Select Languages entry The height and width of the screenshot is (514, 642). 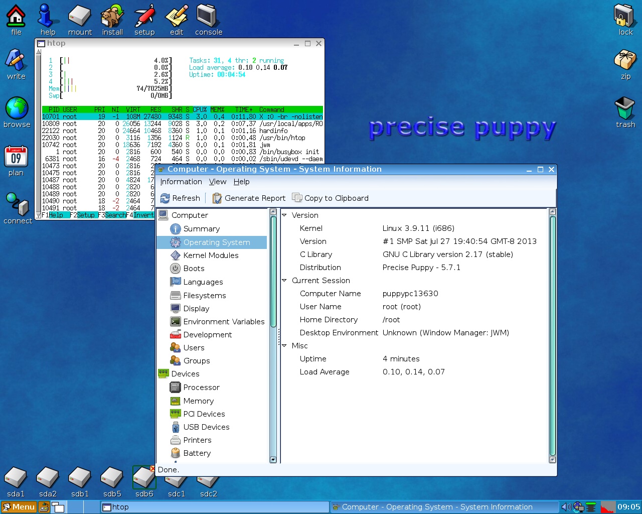[x=203, y=282]
